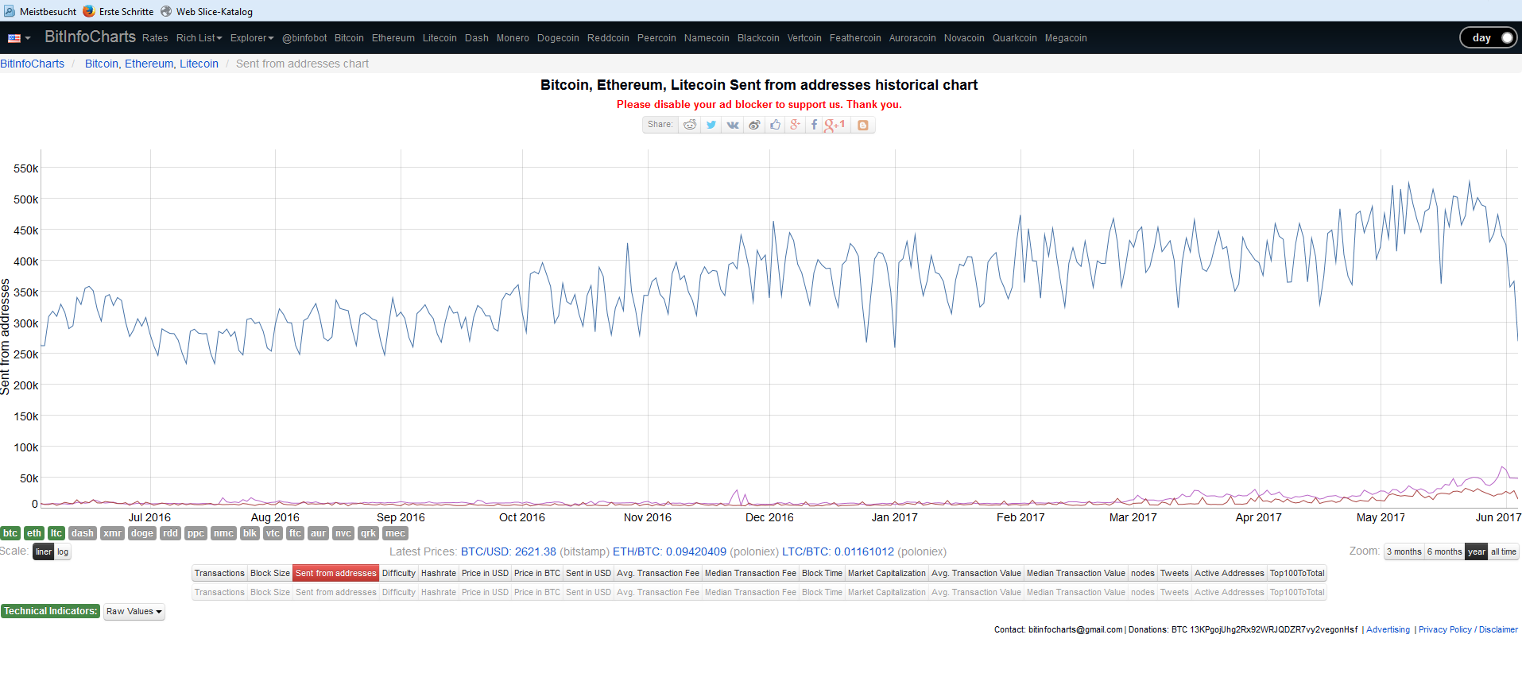The width and height of the screenshot is (1522, 681).
Task: Expand the Rich List dropdown menu
Action: (199, 38)
